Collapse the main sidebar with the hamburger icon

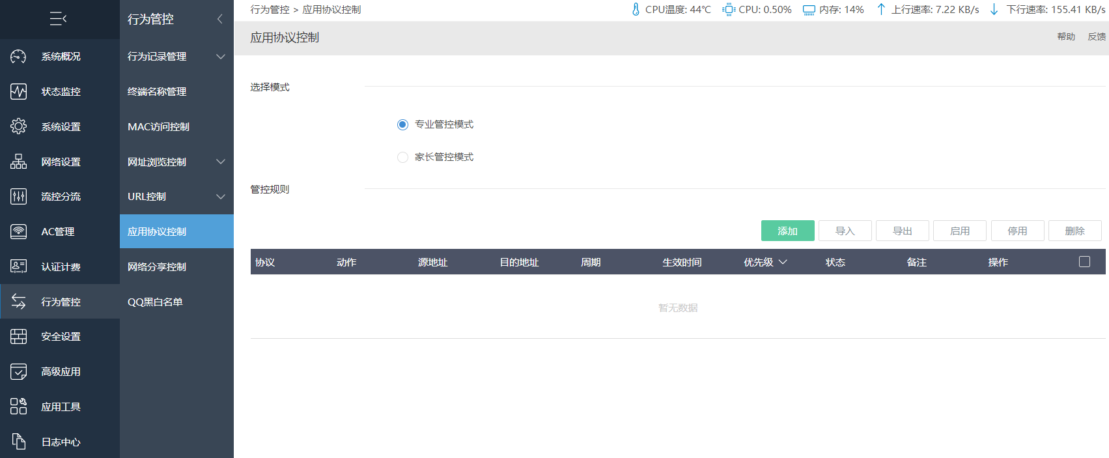[58, 19]
